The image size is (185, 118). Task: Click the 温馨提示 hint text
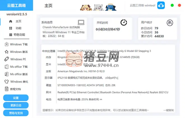point(95,110)
